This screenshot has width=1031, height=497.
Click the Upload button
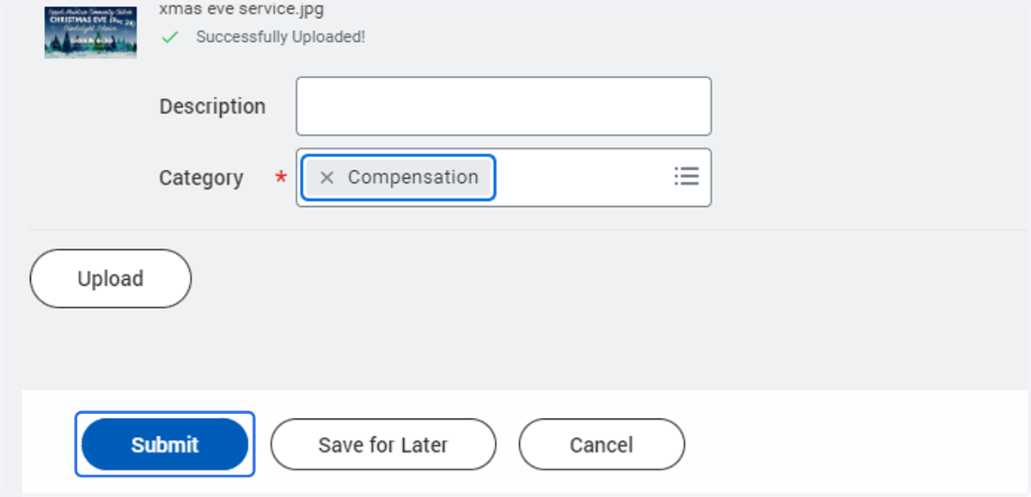tap(110, 279)
